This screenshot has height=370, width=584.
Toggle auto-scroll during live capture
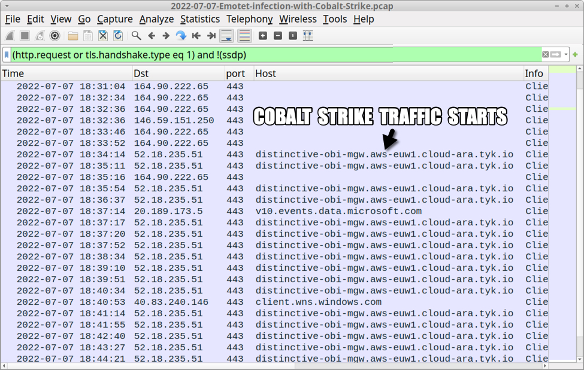[x=226, y=36]
